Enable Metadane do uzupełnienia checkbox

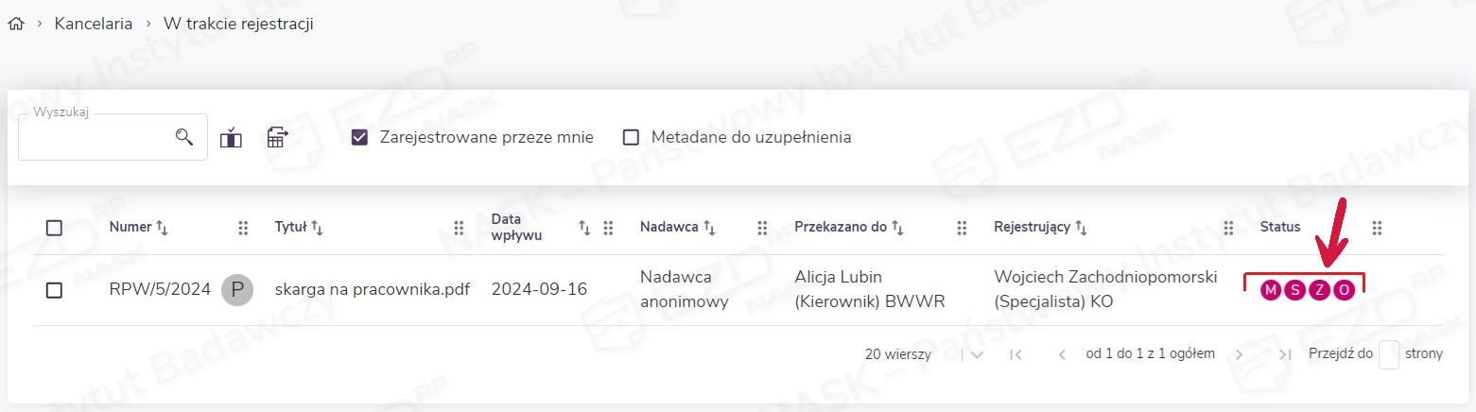coord(631,137)
